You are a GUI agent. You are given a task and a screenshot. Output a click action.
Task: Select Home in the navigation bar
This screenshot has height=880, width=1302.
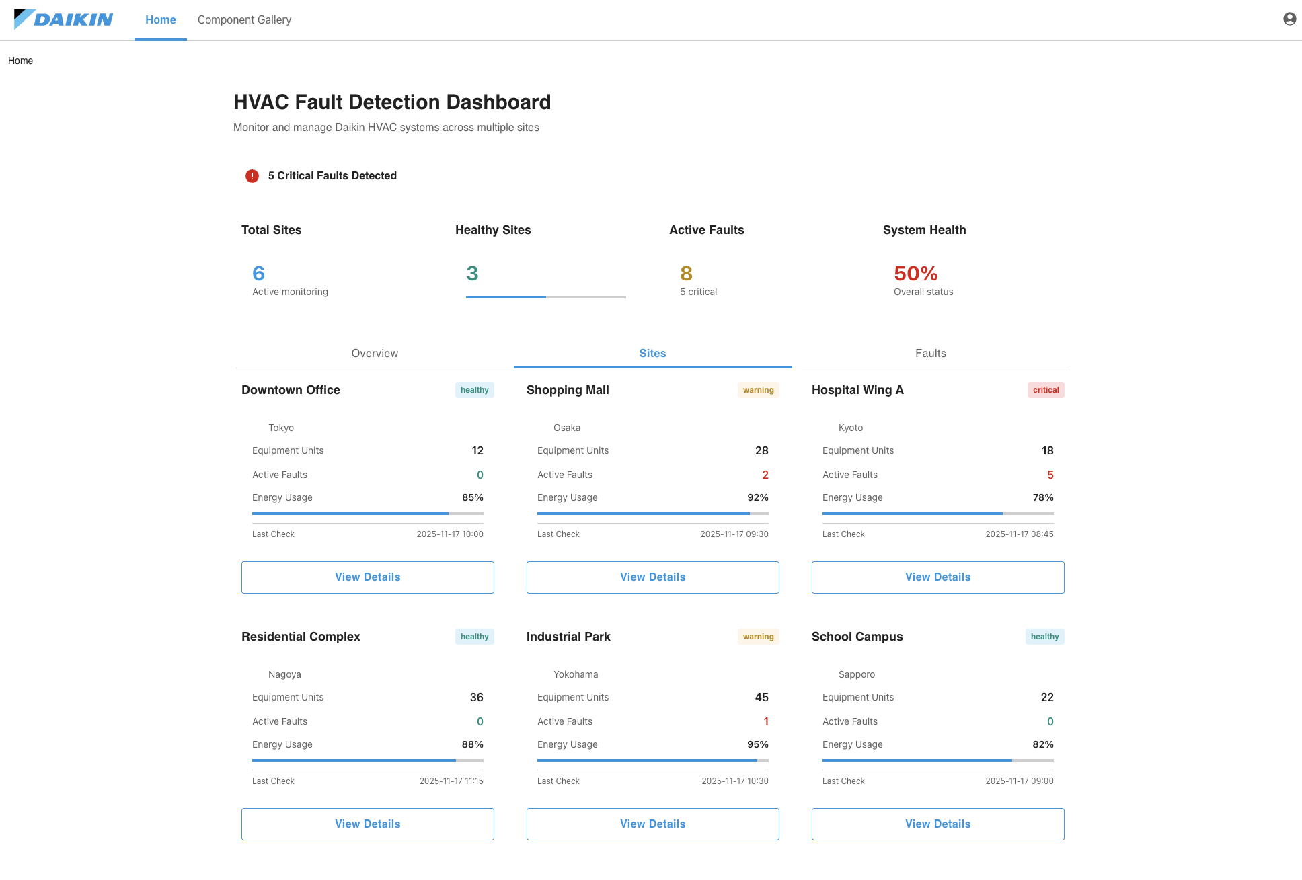(x=160, y=19)
